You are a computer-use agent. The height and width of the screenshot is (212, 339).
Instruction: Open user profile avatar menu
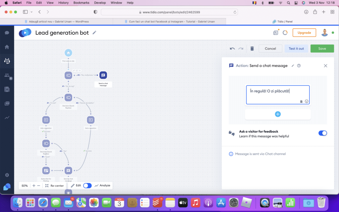324,33
